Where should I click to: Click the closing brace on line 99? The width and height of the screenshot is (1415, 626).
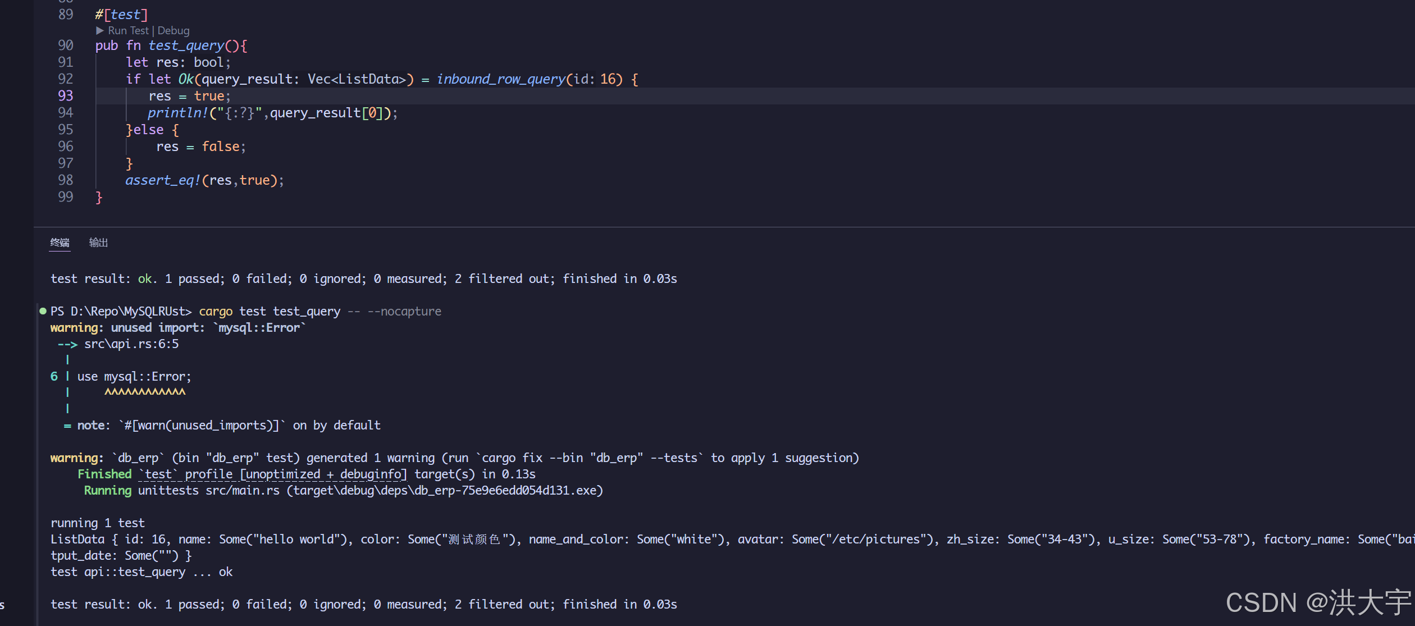coord(99,197)
